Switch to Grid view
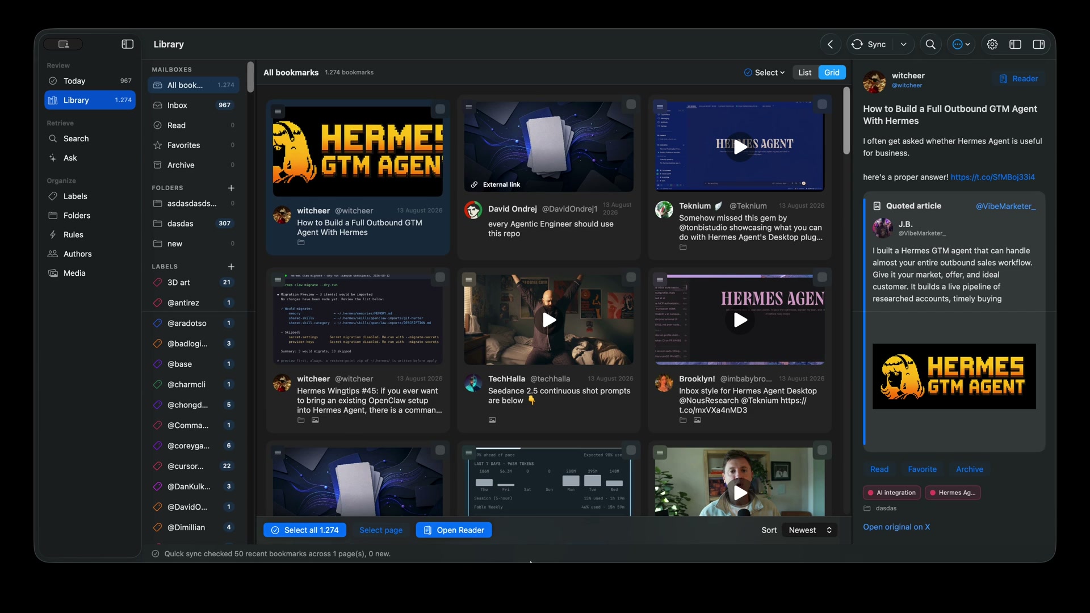 point(832,73)
